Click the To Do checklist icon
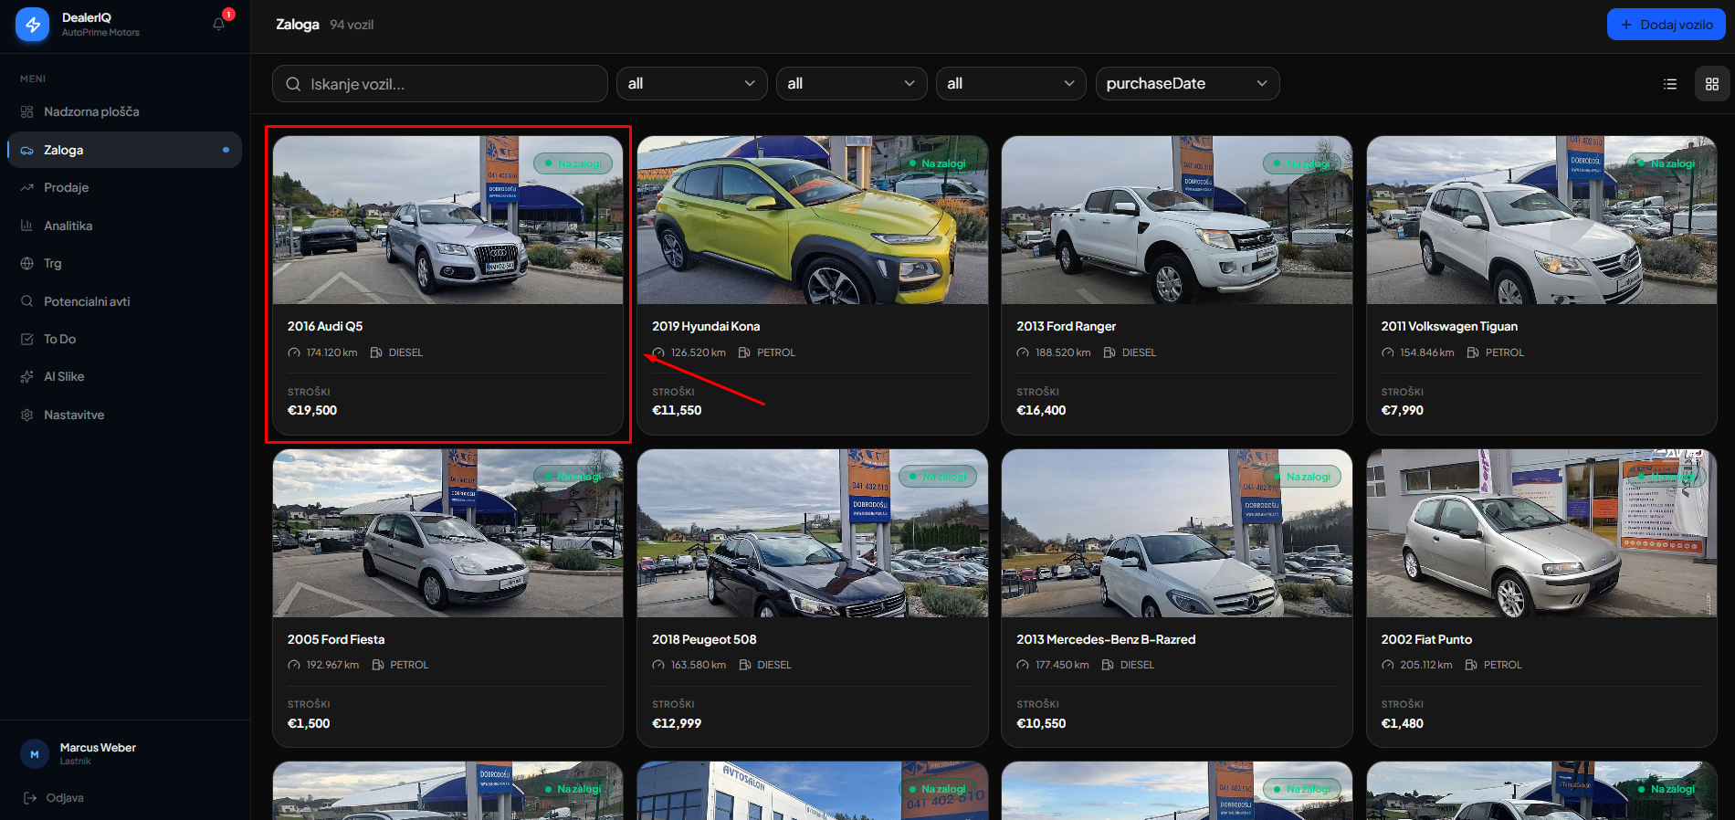 click(x=26, y=339)
